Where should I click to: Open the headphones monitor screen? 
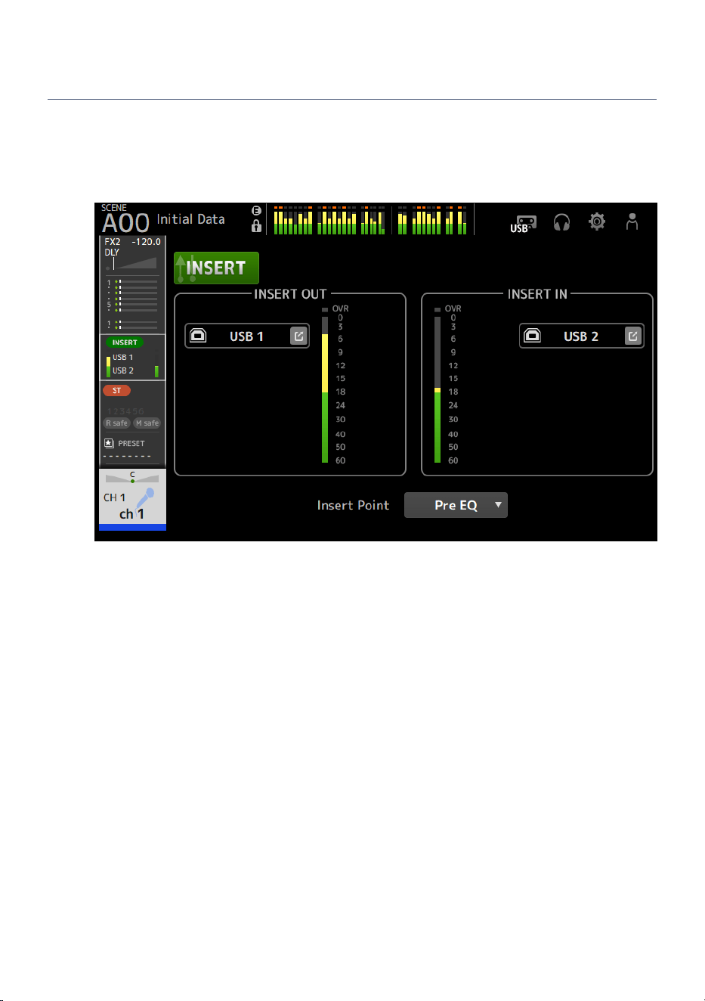click(561, 222)
